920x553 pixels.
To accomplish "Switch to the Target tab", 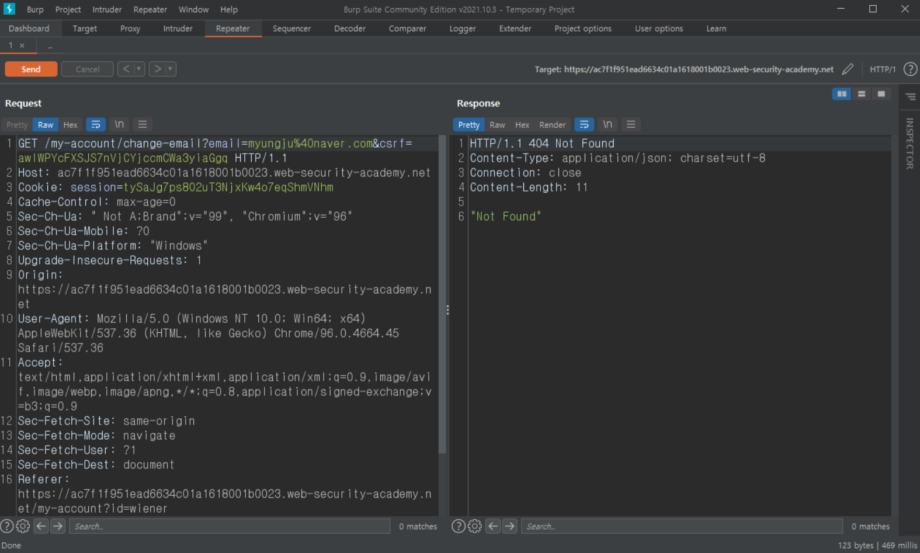I will tap(85, 28).
